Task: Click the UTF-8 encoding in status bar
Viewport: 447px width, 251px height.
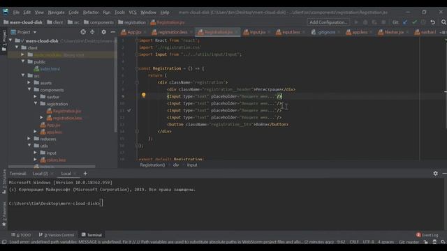Action: (368, 242)
